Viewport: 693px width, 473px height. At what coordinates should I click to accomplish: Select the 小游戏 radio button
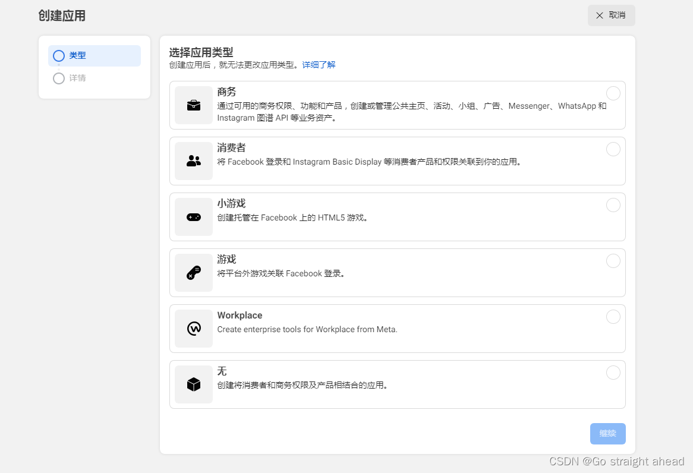(613, 205)
